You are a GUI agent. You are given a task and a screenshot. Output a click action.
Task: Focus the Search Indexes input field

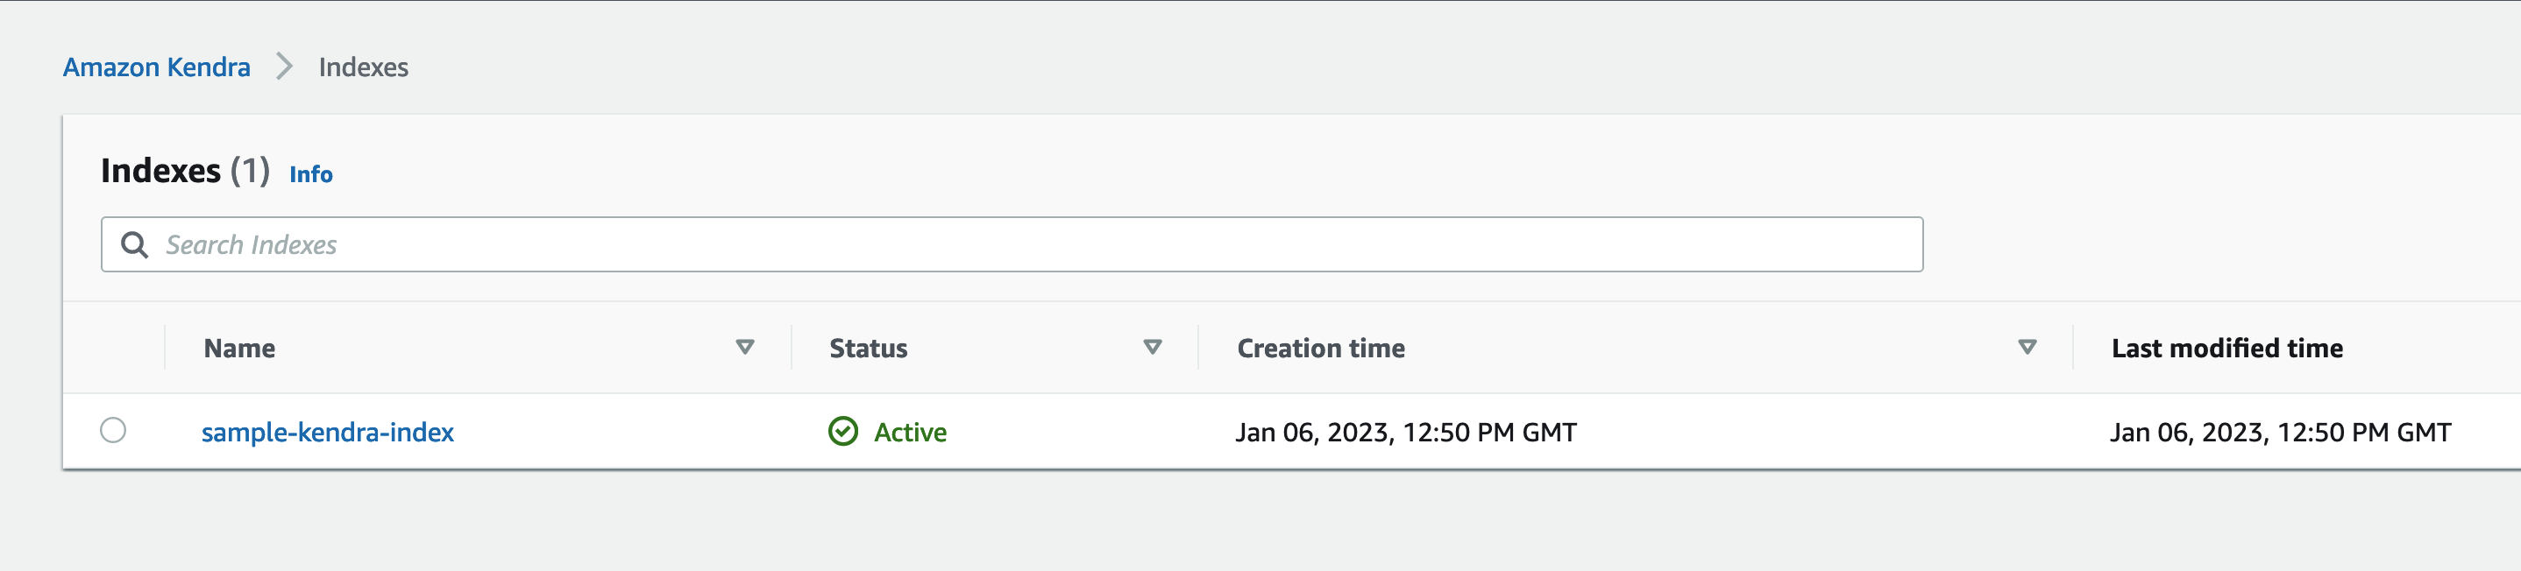(x=1027, y=244)
